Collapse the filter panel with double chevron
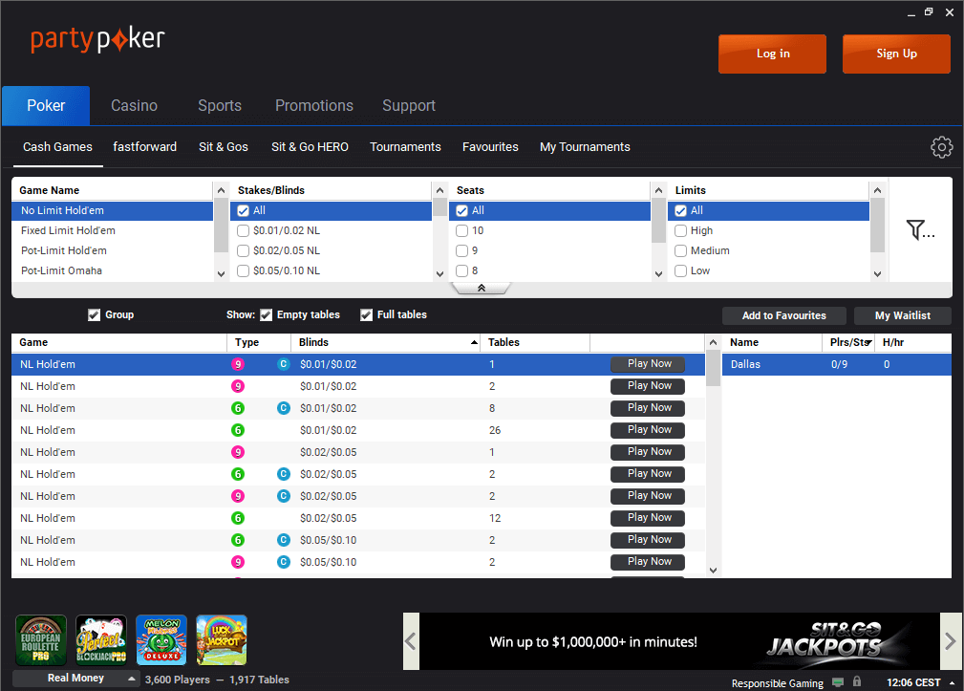 click(x=482, y=288)
